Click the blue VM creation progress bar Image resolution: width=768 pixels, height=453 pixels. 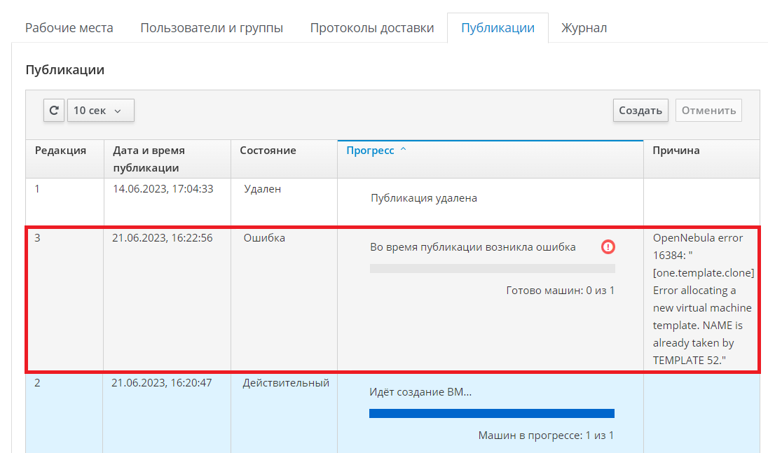[491, 413]
